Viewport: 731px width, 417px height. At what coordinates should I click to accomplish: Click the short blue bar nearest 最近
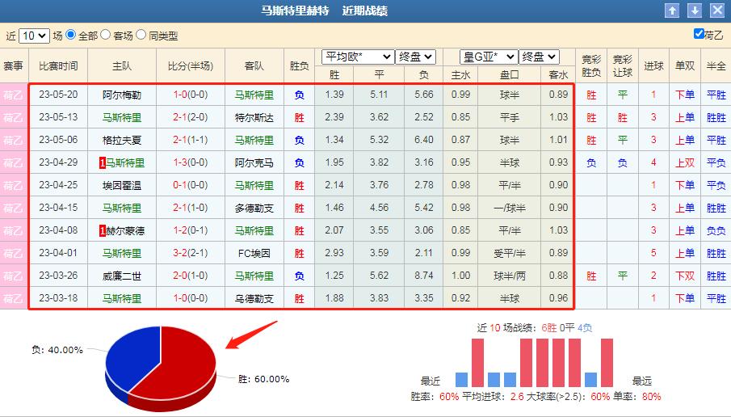[x=461, y=380]
